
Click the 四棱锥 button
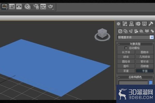(x=144, y=66)
